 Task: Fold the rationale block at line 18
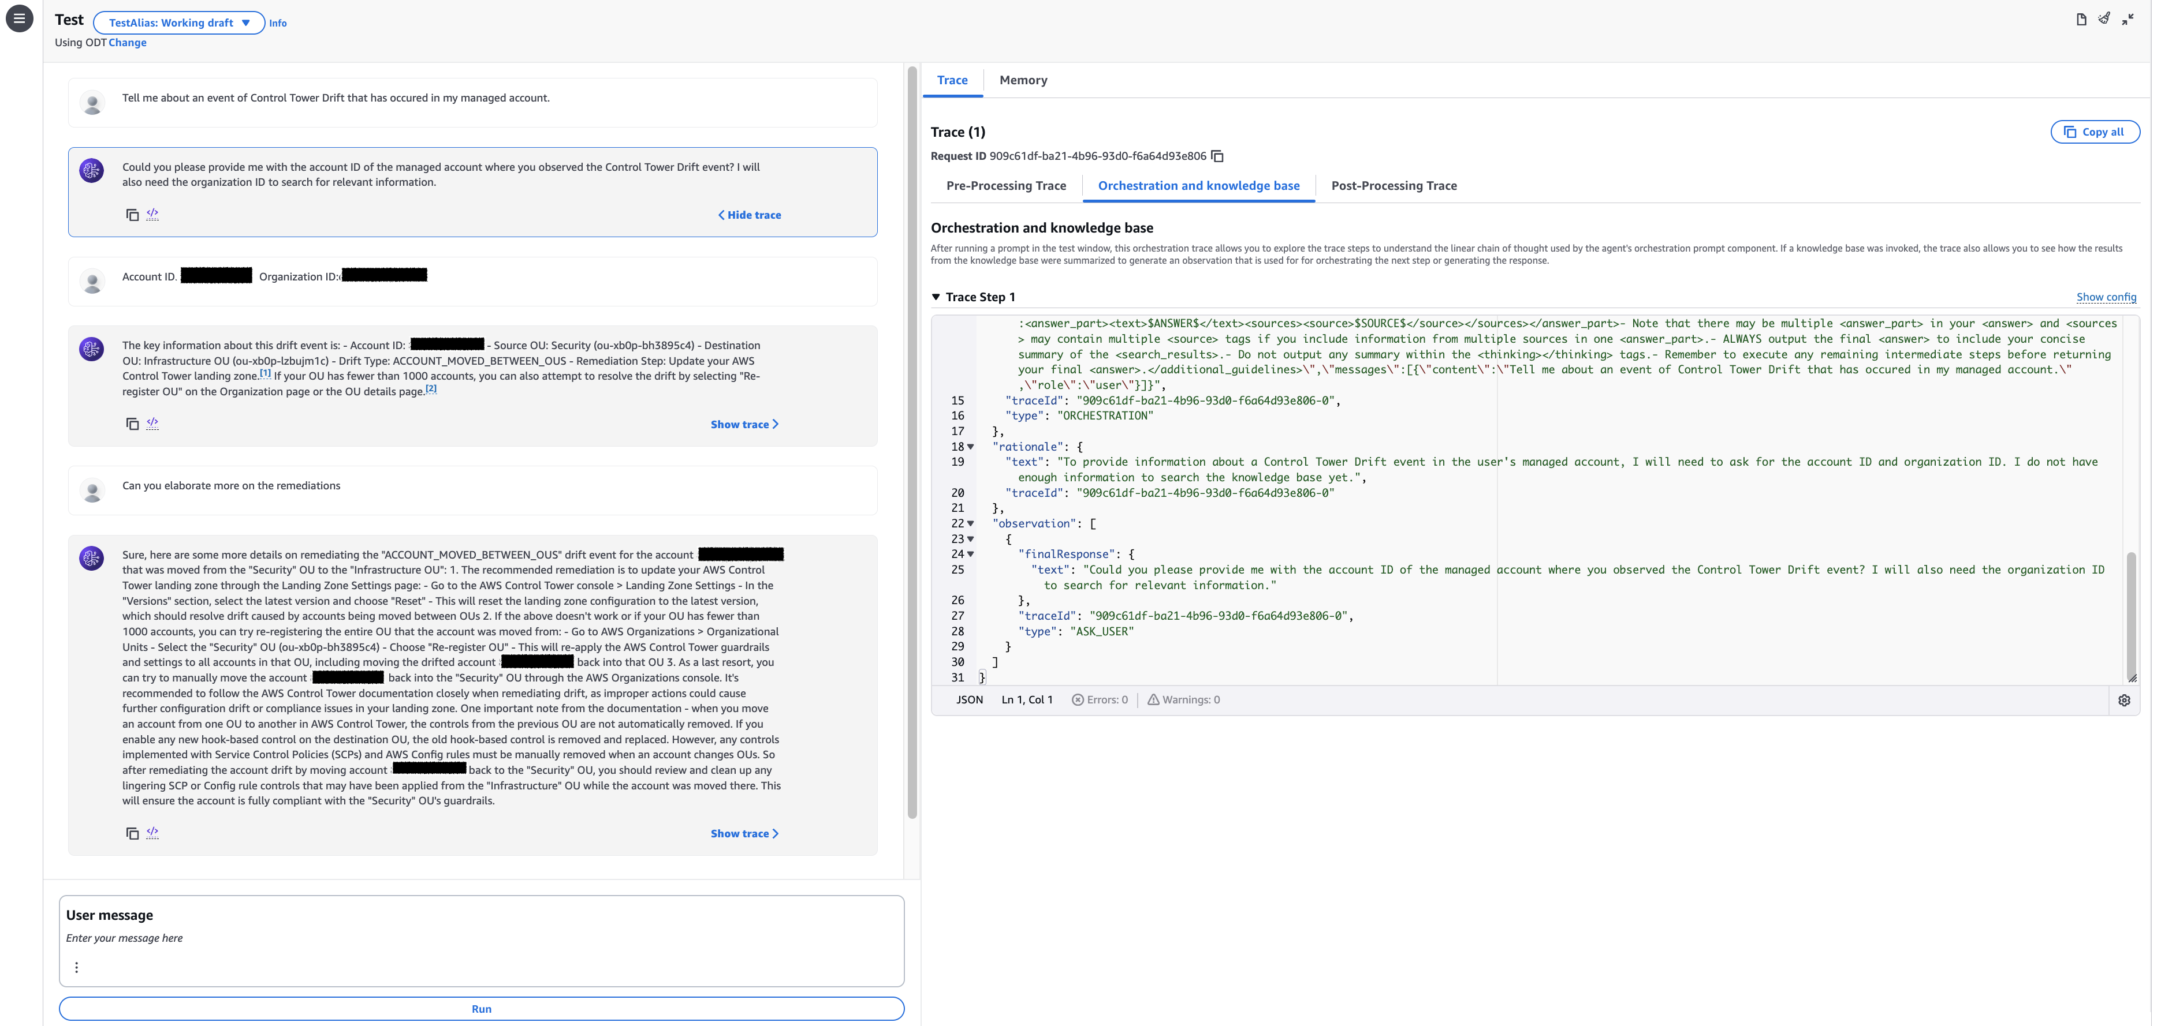point(971,447)
